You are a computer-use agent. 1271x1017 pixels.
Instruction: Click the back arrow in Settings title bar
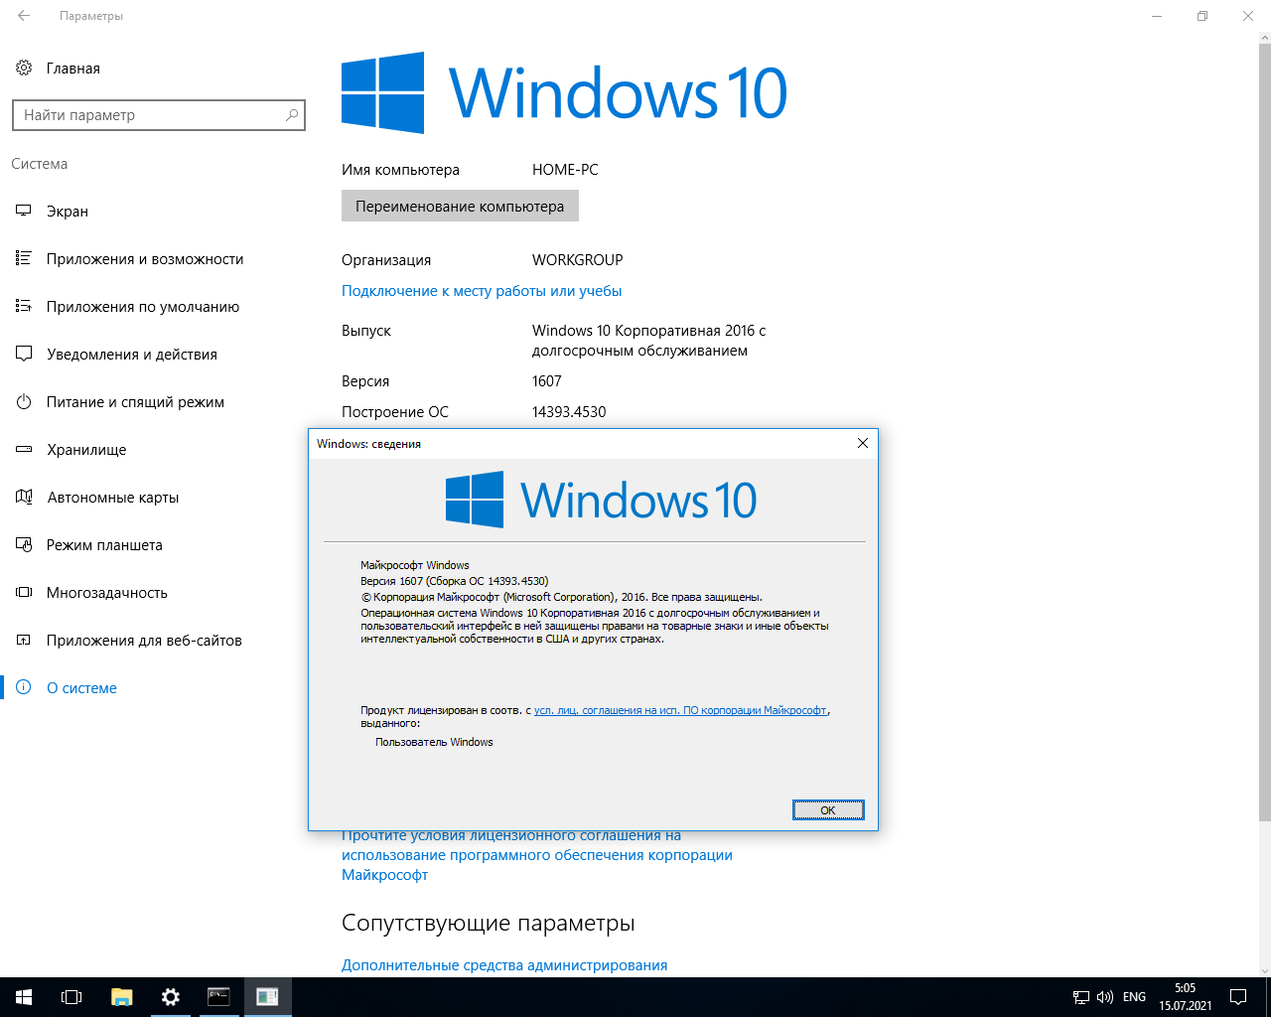click(24, 16)
